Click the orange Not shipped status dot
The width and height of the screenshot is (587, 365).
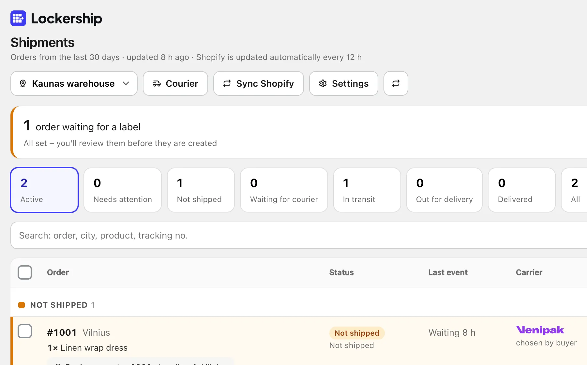(22, 305)
